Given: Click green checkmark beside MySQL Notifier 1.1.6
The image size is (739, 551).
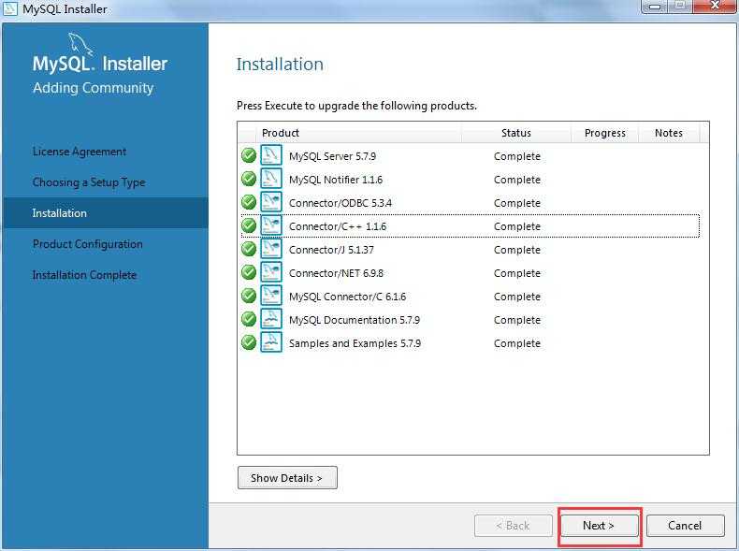Looking at the screenshot, I should click(x=249, y=179).
